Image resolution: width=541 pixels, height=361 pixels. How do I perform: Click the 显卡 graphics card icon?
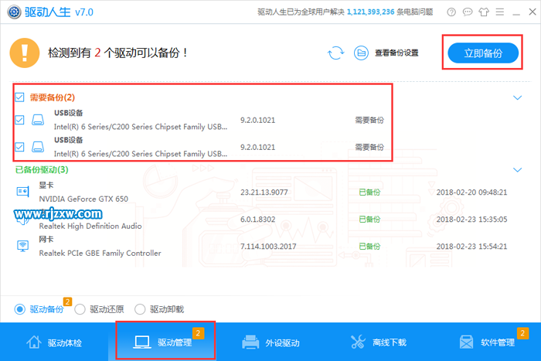coord(22,191)
